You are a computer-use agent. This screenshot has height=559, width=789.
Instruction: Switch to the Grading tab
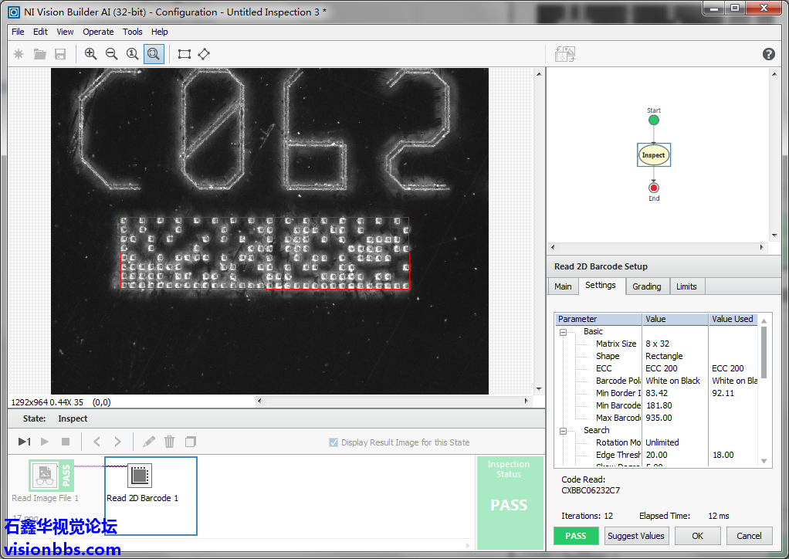[647, 286]
